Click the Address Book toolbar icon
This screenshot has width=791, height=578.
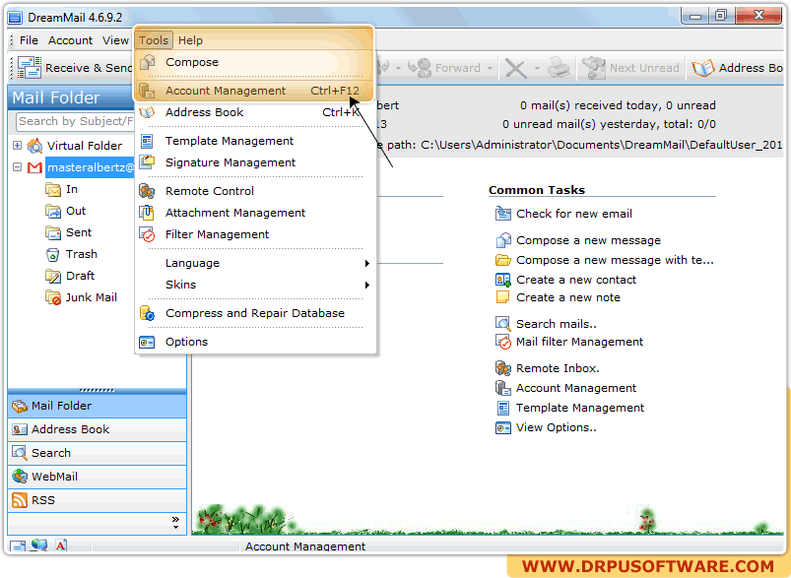[x=703, y=68]
